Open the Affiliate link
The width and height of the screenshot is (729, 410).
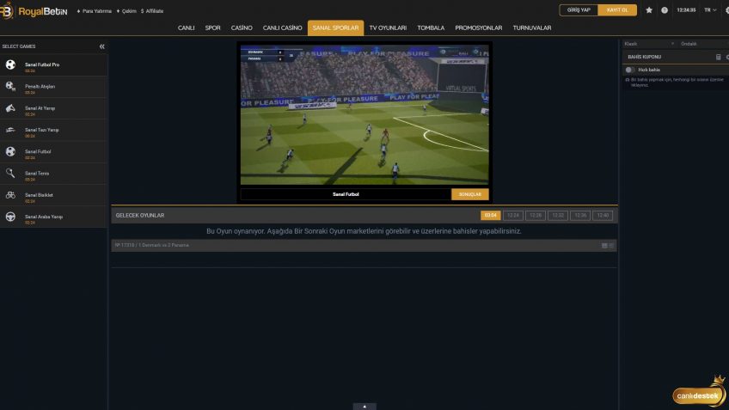tap(152, 11)
